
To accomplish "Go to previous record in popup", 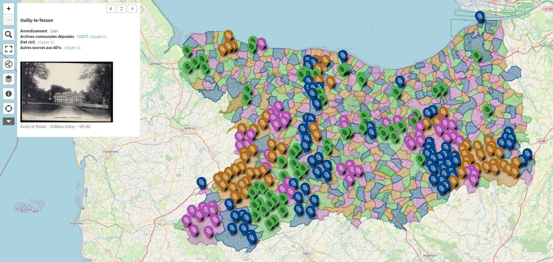I will pyautogui.click(x=111, y=9).
